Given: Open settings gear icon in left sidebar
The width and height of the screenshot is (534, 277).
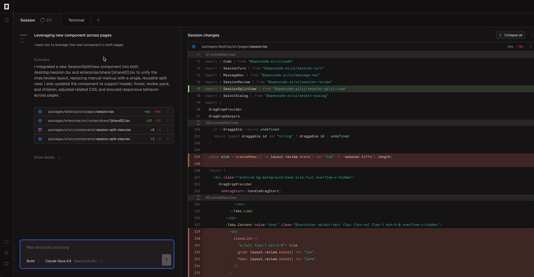Looking at the screenshot, I should tap(6, 253).
